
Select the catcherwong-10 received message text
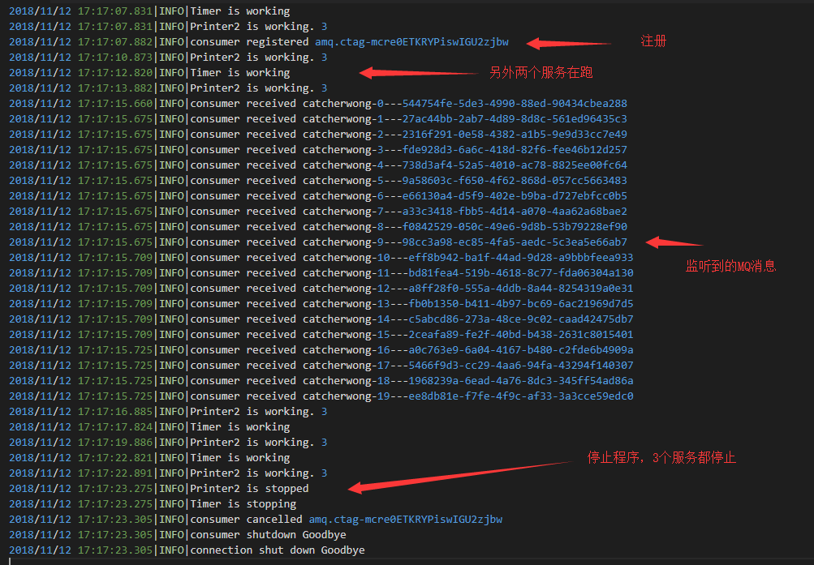(x=411, y=258)
